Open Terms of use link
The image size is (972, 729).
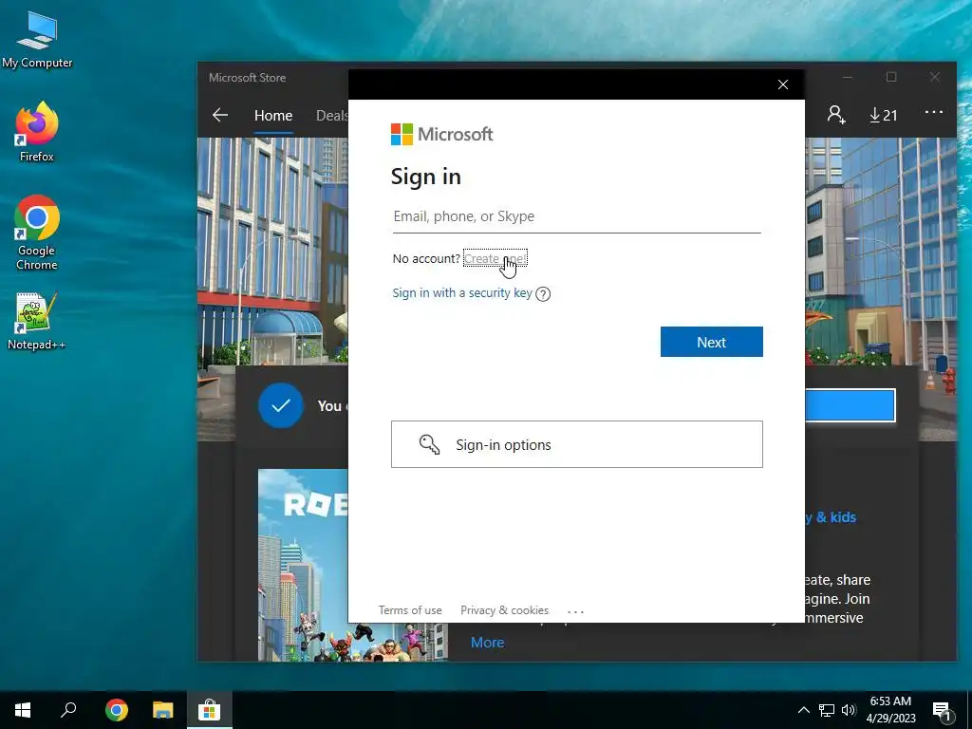pyautogui.click(x=410, y=610)
